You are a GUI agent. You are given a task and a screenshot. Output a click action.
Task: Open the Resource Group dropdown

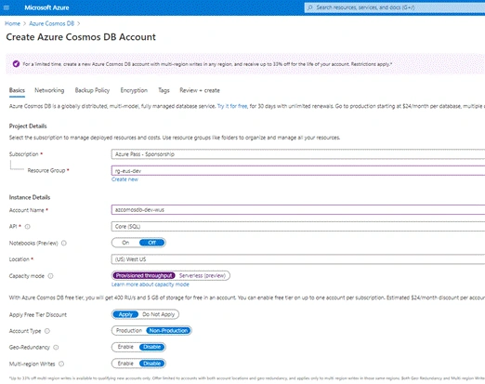tap(298, 170)
